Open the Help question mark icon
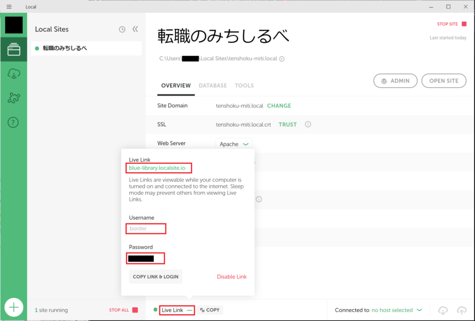 click(x=13, y=122)
